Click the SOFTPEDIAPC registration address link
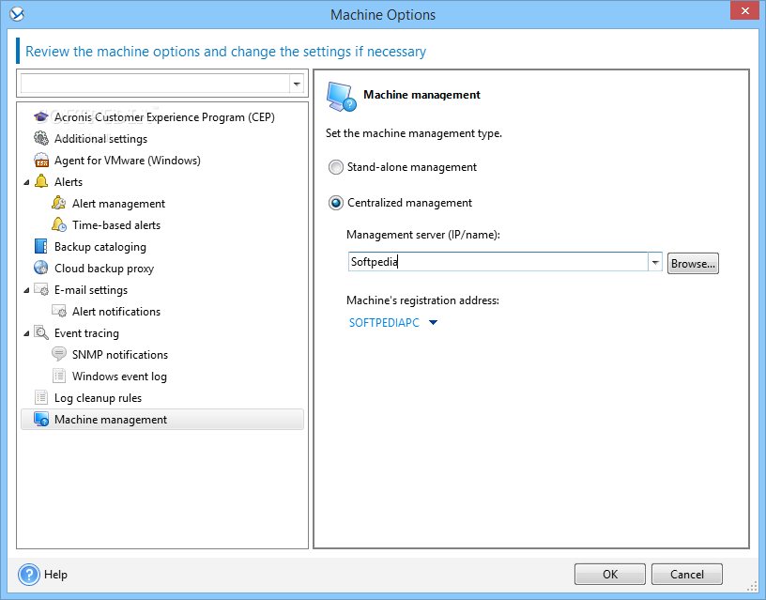Screen dimensions: 766x600 [384, 322]
